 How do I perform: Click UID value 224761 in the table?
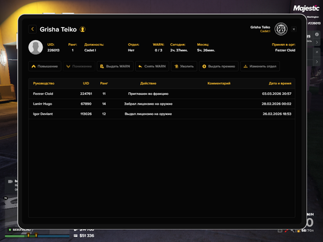tap(86, 94)
